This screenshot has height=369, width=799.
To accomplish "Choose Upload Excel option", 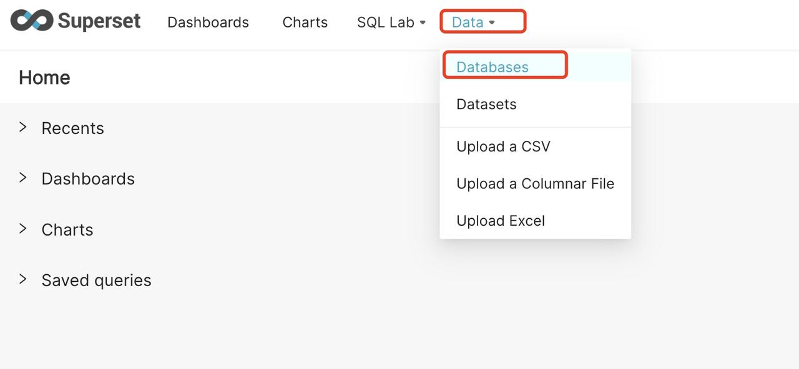I will click(x=501, y=221).
